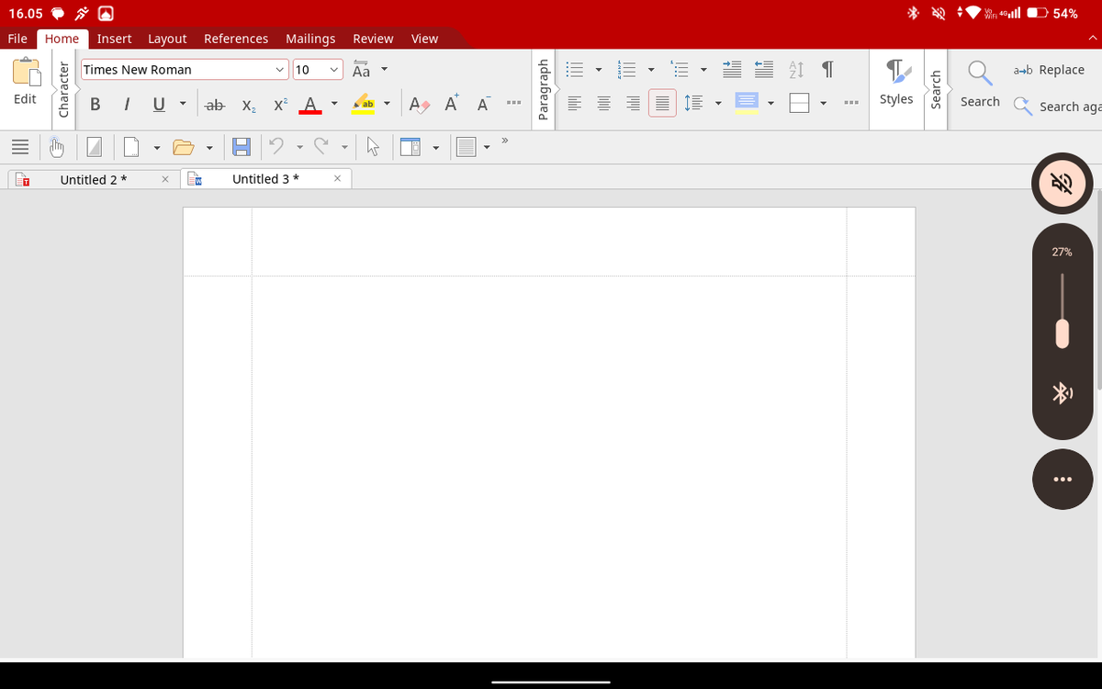Increase paragraph indent
Screen dimensions: 1102x689
[x=732, y=70]
